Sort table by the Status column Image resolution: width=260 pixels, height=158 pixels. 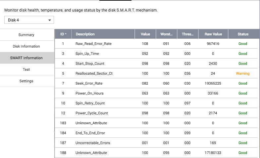[243, 34]
